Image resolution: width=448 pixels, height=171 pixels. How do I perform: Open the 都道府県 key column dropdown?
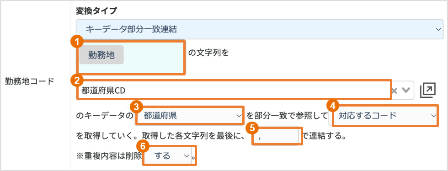(189, 116)
